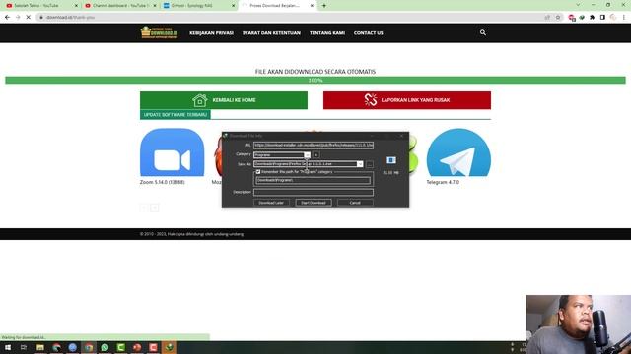This screenshot has width=631, height=354.
Task: Open WhatsApp from the taskbar
Action: (x=105, y=347)
